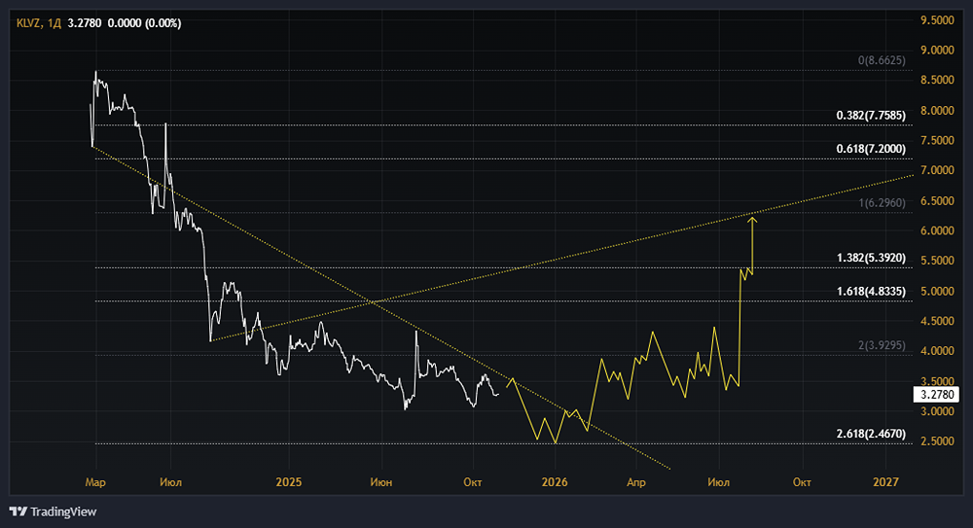Click the 2025 mark on time axis

click(289, 481)
